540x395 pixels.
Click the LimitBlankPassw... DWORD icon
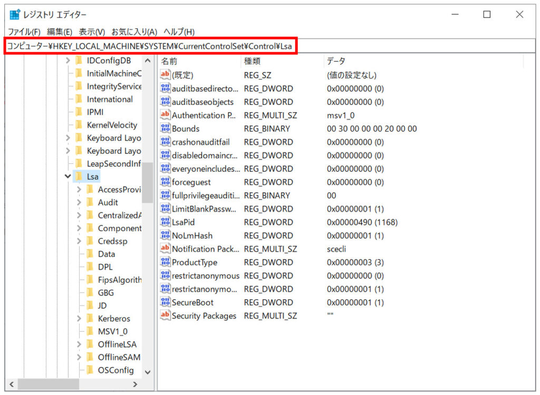click(x=165, y=209)
